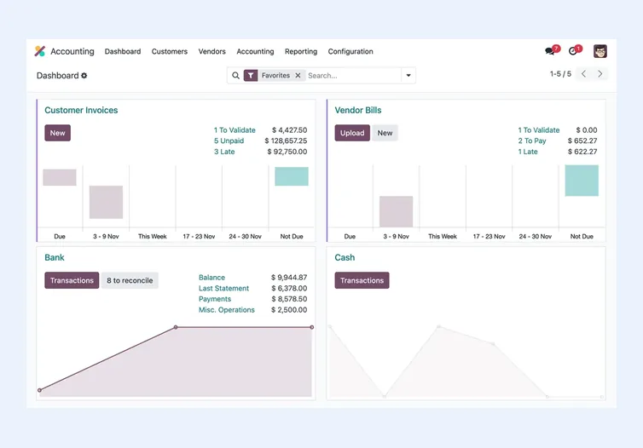Click the Payments link in Bank
The image size is (643, 448).
tap(215, 299)
